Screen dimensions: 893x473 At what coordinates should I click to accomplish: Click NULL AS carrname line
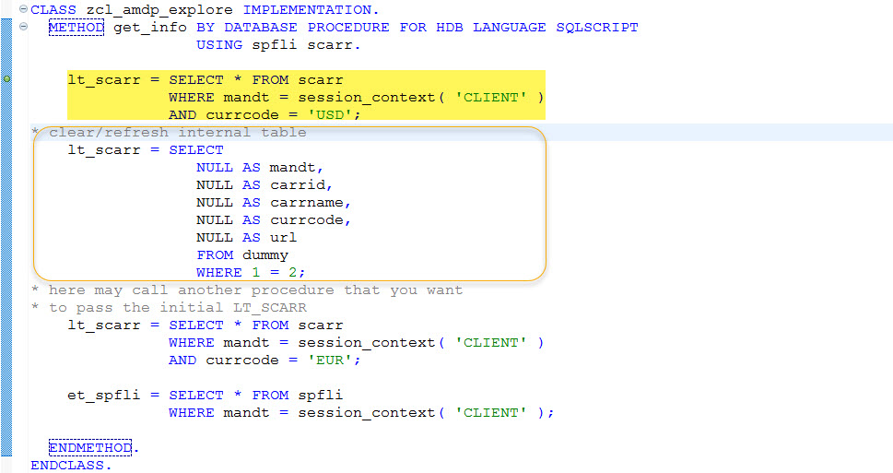pyautogui.click(x=274, y=202)
